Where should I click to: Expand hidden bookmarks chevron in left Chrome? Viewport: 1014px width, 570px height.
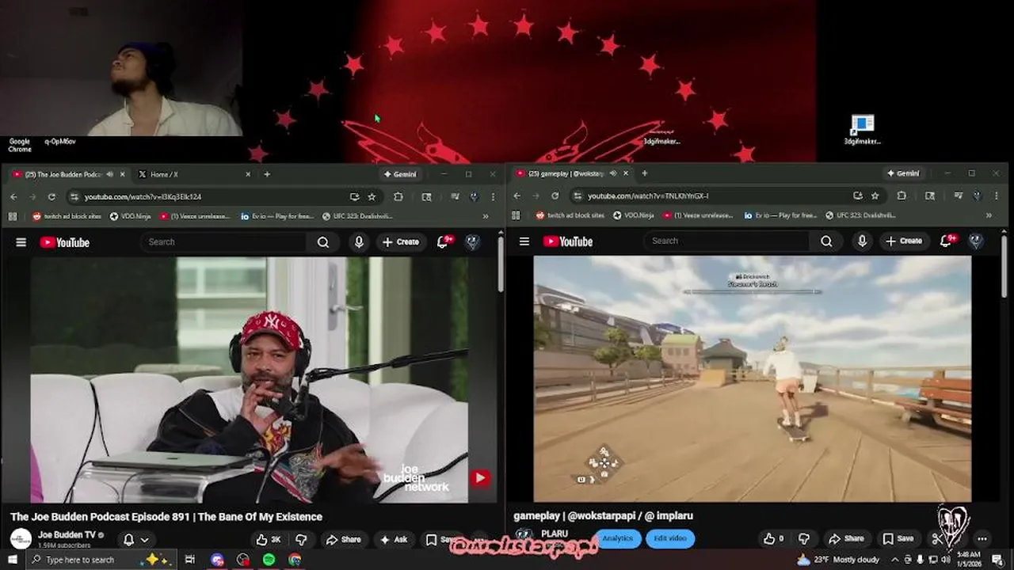[x=486, y=216]
